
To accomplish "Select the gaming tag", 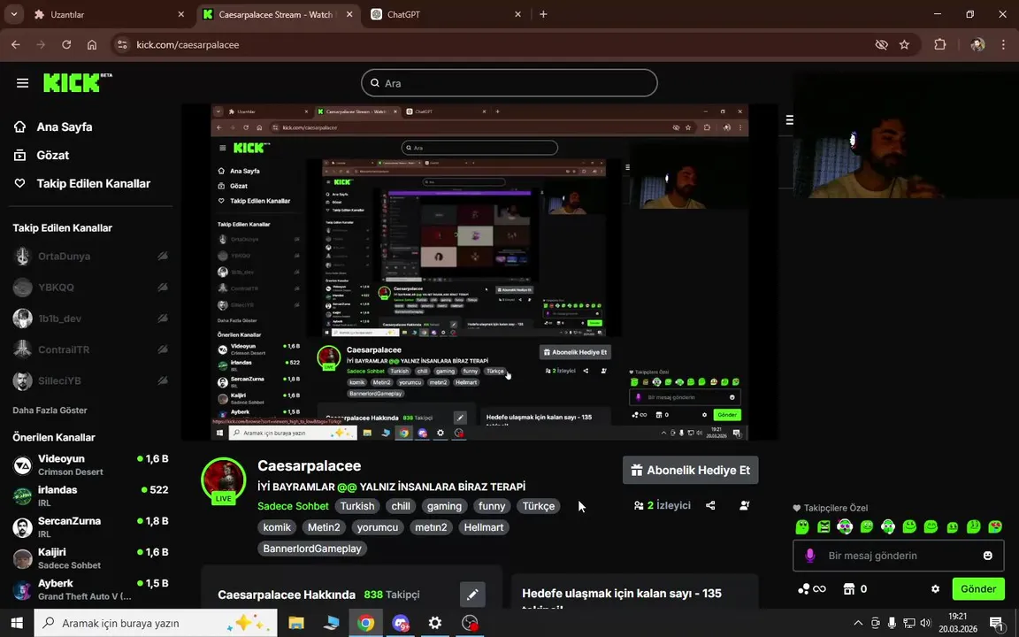I will tap(445, 506).
